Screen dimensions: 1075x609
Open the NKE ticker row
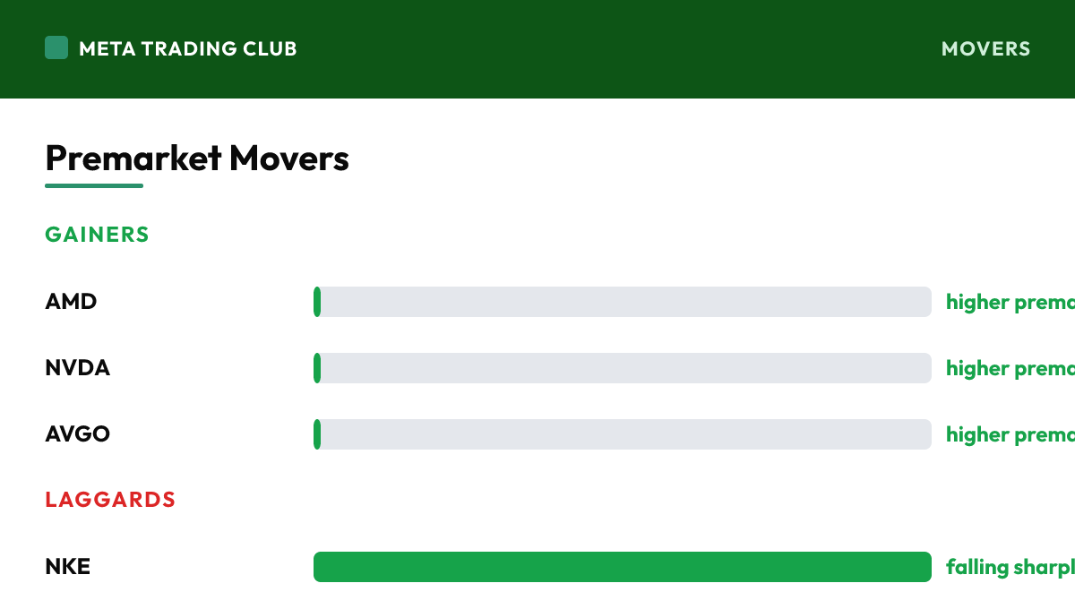point(560,567)
